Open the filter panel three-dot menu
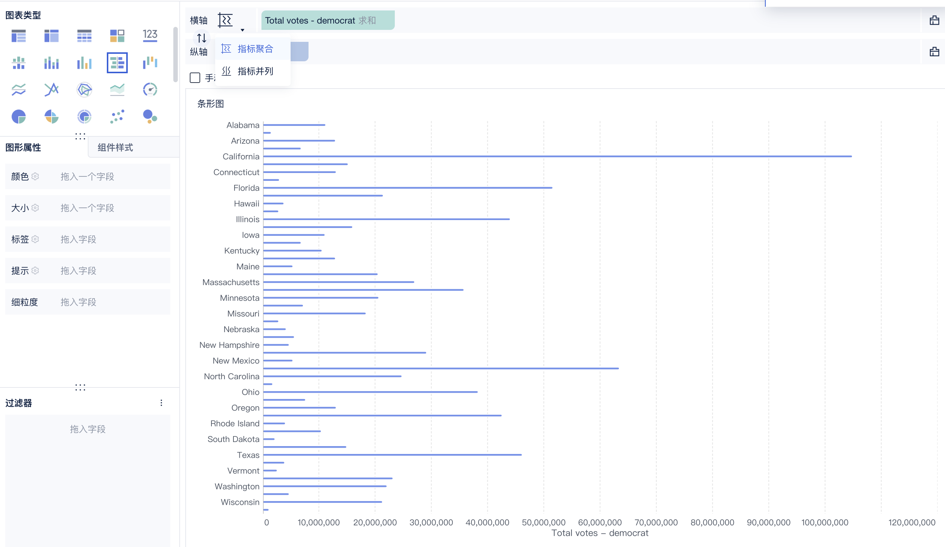The image size is (945, 547). [x=161, y=403]
